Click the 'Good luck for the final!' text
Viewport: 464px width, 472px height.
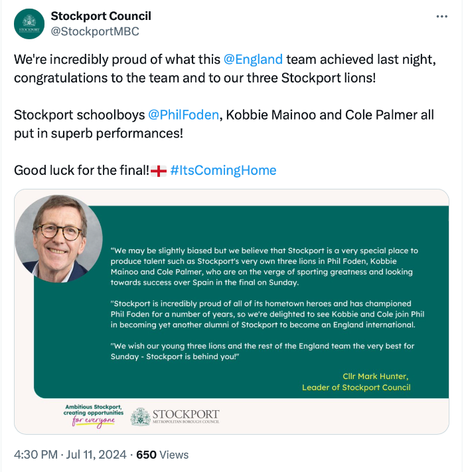pos(81,170)
